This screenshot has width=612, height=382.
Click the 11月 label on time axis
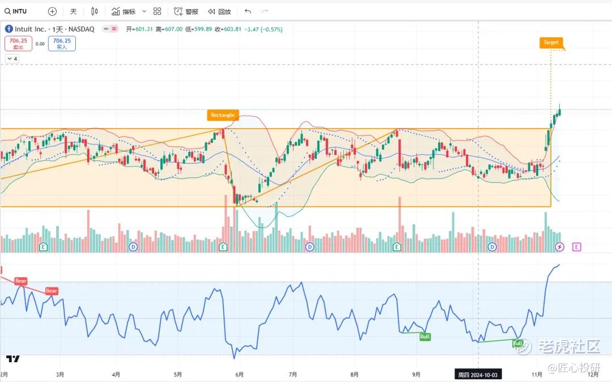click(x=537, y=375)
